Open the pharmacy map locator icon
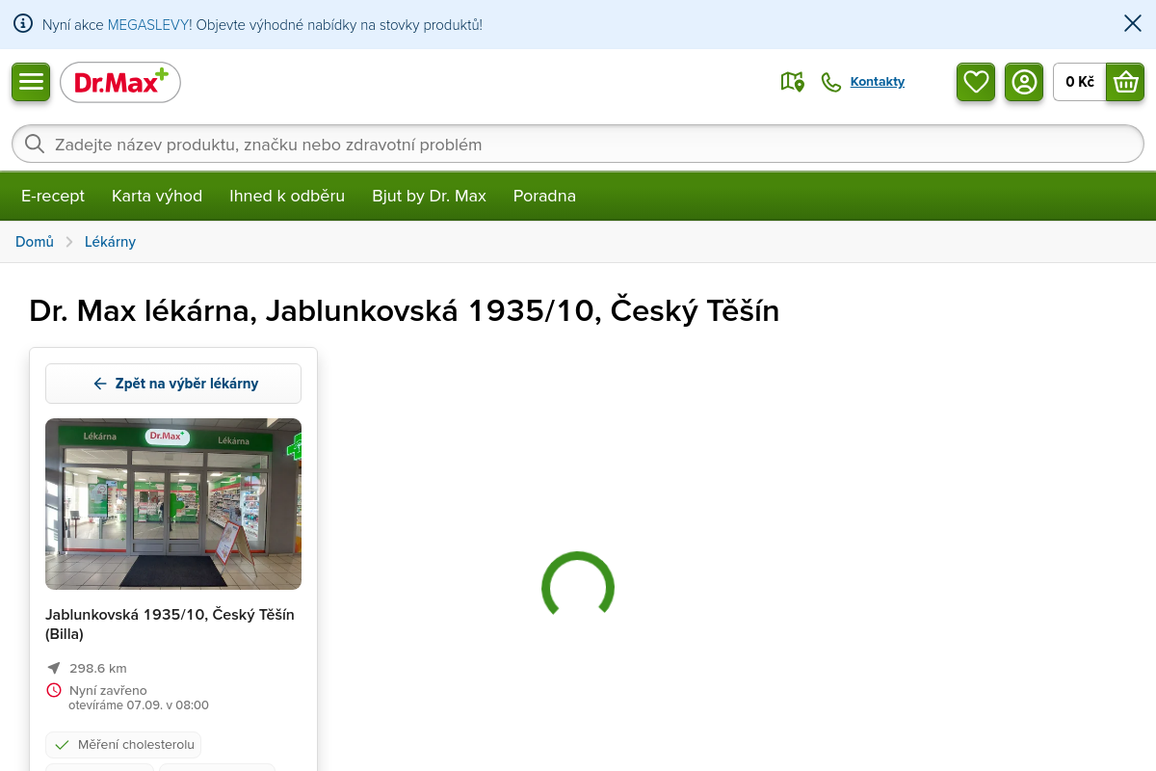 point(792,82)
